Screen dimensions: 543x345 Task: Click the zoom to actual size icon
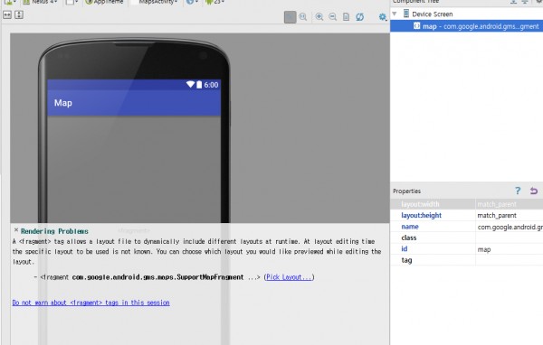tap(303, 17)
